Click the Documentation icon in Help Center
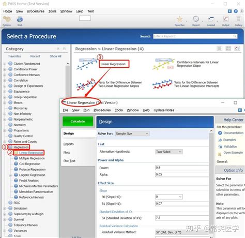 tap(220, 133)
